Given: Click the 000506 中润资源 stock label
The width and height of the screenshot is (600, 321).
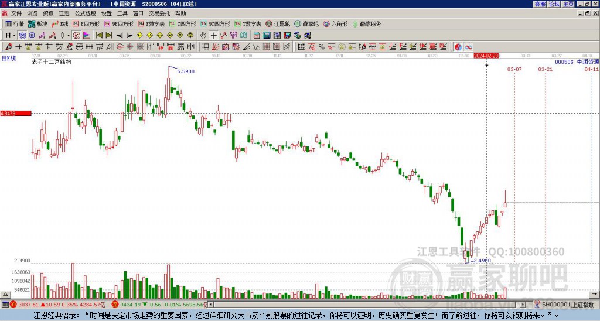Looking at the screenshot, I should [x=577, y=62].
